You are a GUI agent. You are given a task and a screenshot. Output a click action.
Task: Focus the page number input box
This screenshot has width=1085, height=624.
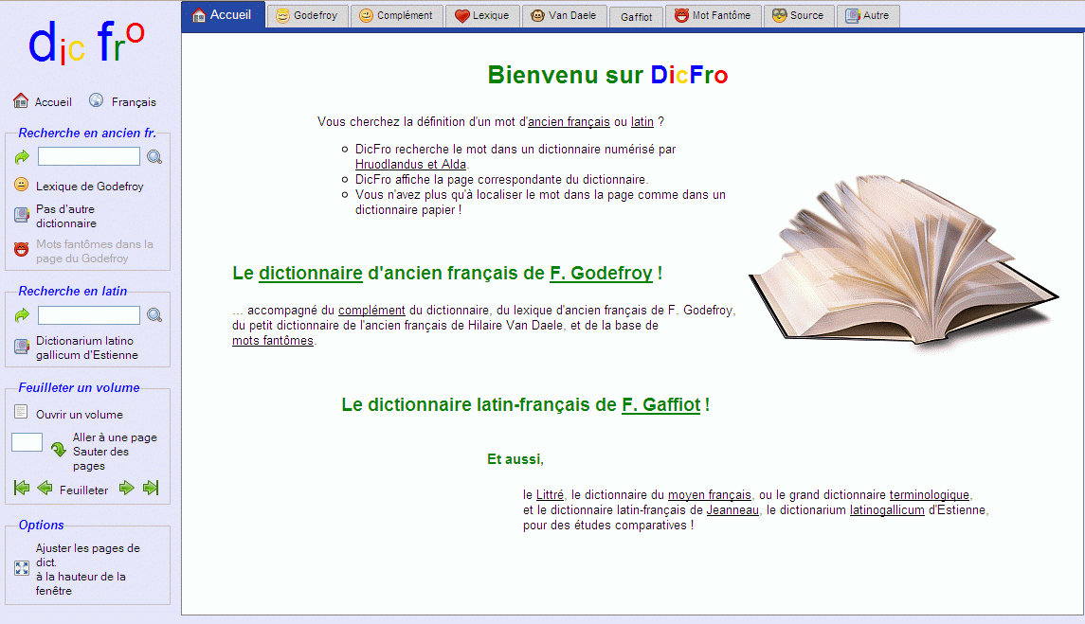[x=27, y=442]
